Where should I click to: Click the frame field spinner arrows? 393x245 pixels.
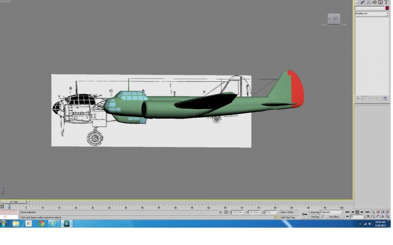tap(365, 217)
